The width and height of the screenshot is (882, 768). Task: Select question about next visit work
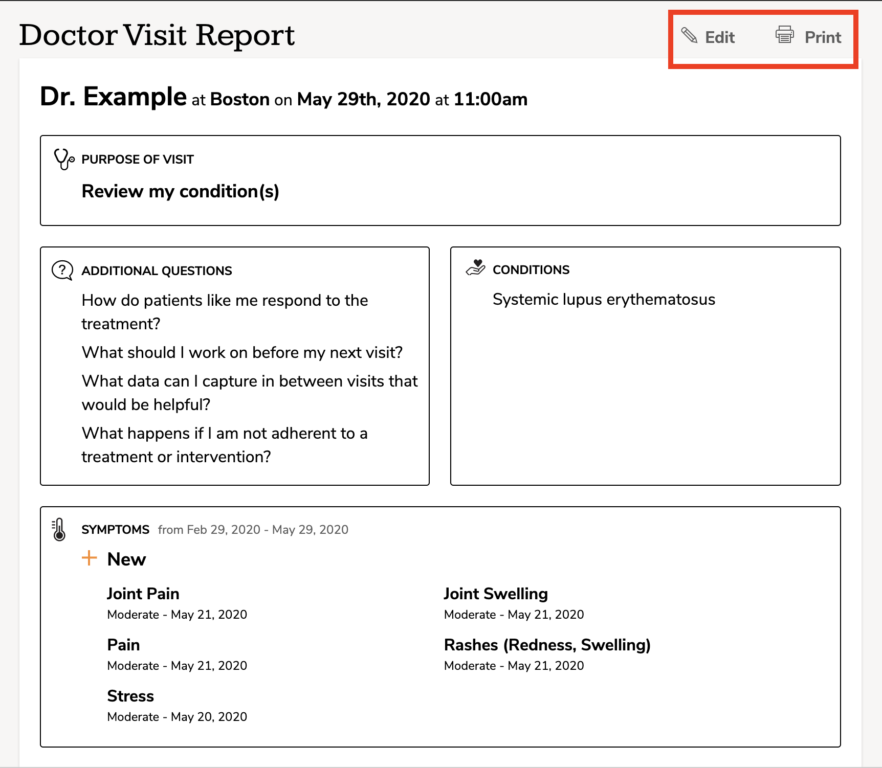(242, 352)
